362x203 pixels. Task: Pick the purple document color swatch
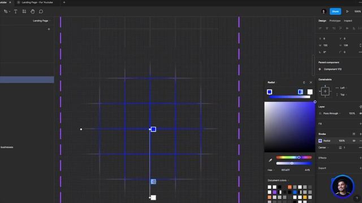click(x=274, y=192)
